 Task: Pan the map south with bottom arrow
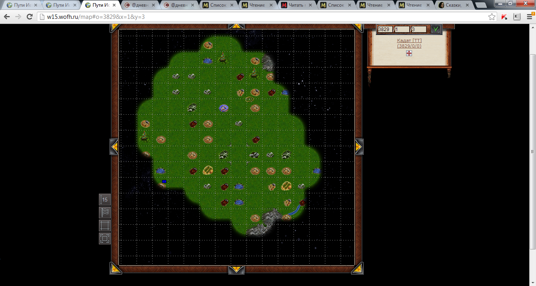(236, 270)
